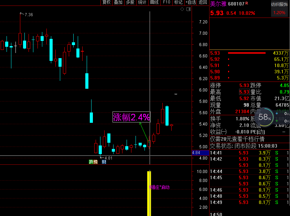Click the 1.20% sector change value
Image resolution: width=290 pixels, height=216 pixels.
279,13
